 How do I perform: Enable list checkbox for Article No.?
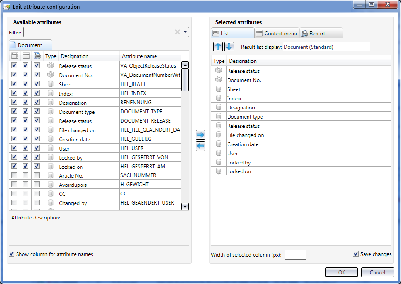[x=15, y=175]
